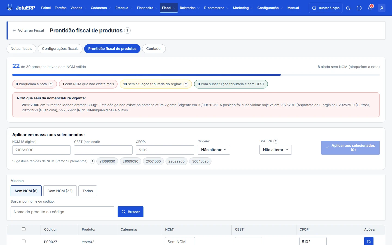Image resolution: width=392 pixels, height=245 pixels.
Task: Click help icon next to CSOSN label
Action: [276, 141]
